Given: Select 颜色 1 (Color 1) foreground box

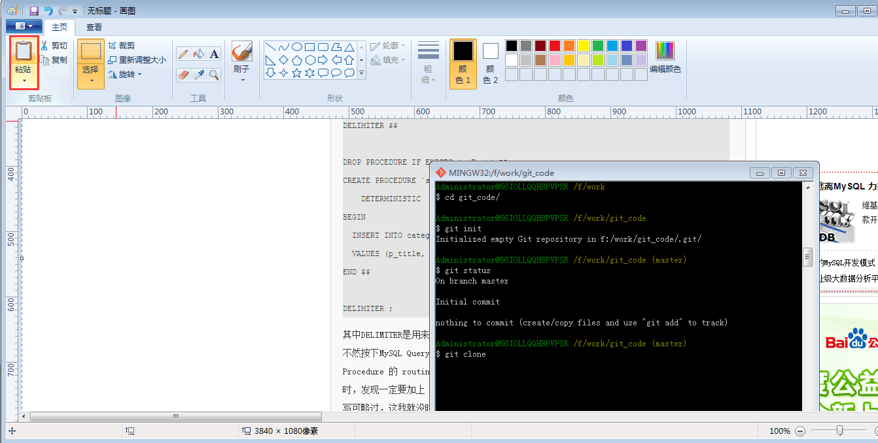Looking at the screenshot, I should click(x=463, y=63).
